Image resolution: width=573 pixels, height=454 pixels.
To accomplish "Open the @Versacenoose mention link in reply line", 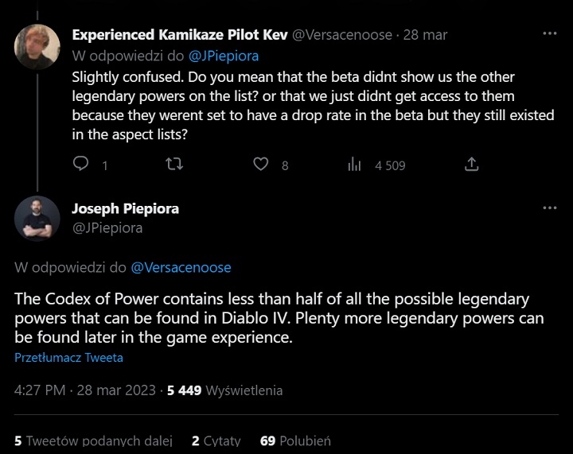I will (x=181, y=267).
